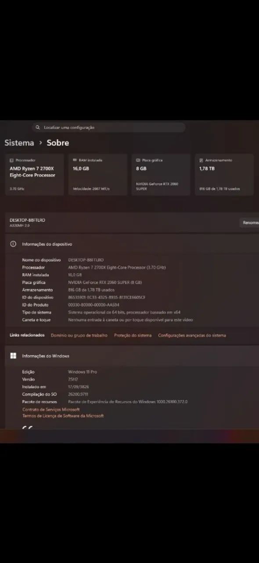Viewport: 259px width, 563px height.
Task: Click the Placa gráfica card icon
Action: [138, 161]
